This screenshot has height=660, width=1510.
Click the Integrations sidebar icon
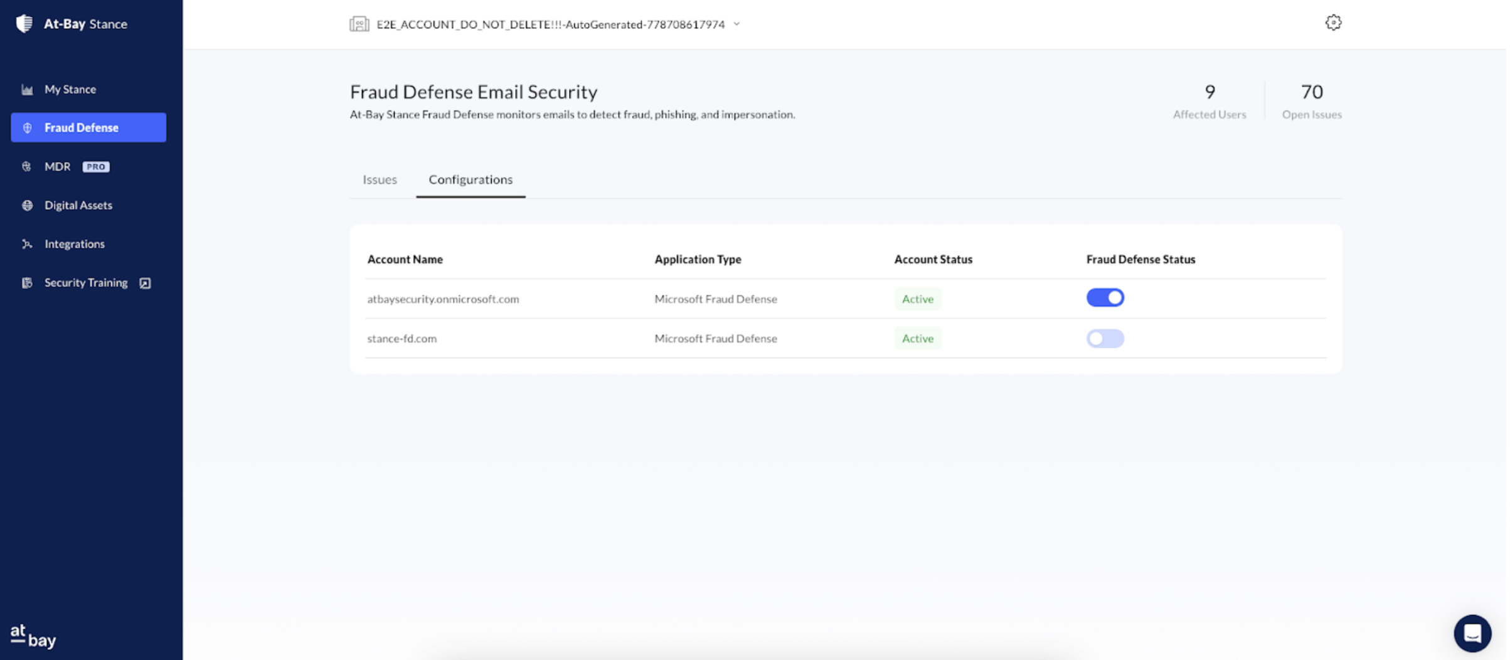pyautogui.click(x=27, y=244)
